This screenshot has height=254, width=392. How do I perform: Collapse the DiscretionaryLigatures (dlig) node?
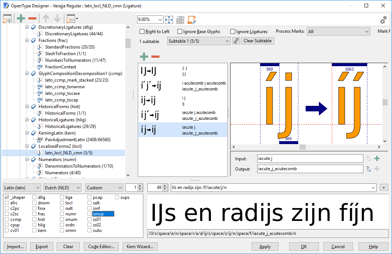click(27, 27)
